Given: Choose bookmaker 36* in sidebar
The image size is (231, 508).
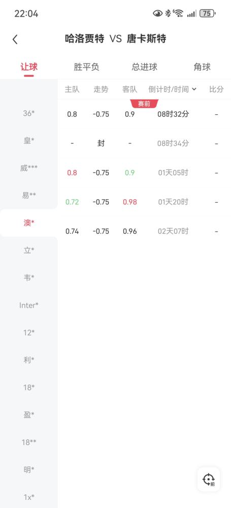Looking at the screenshot, I should [29, 113].
